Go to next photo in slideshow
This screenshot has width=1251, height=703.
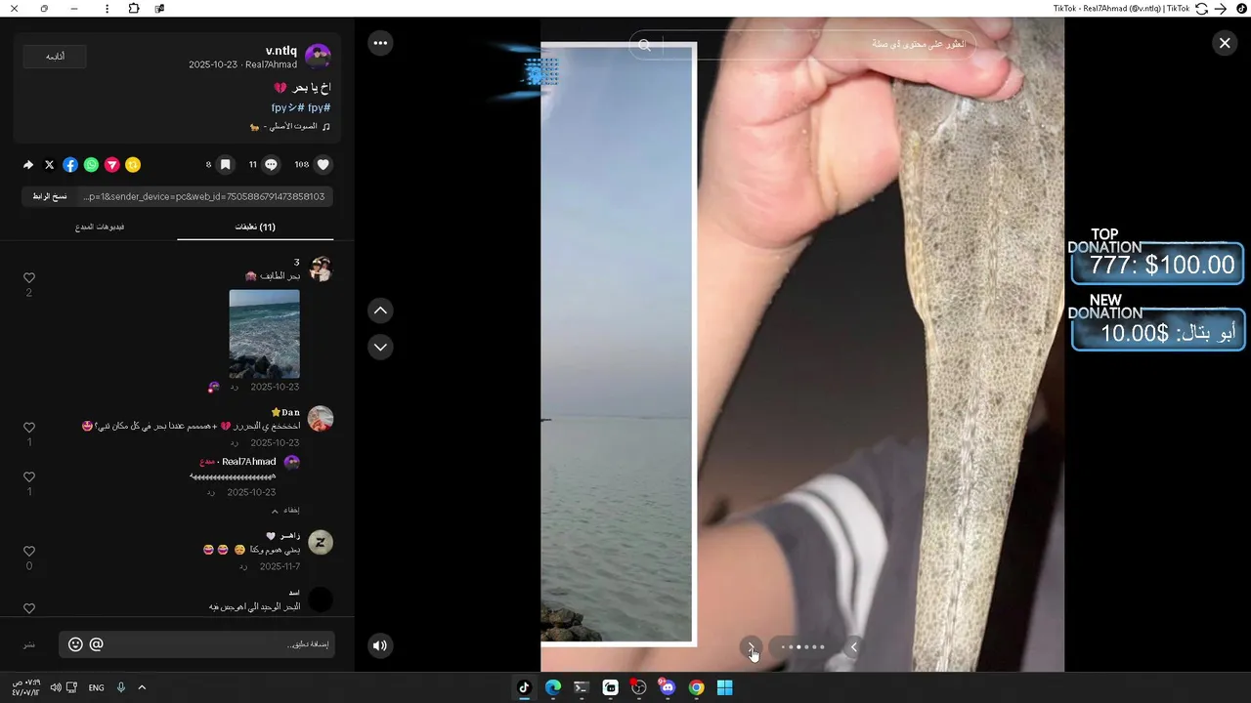coord(751,646)
